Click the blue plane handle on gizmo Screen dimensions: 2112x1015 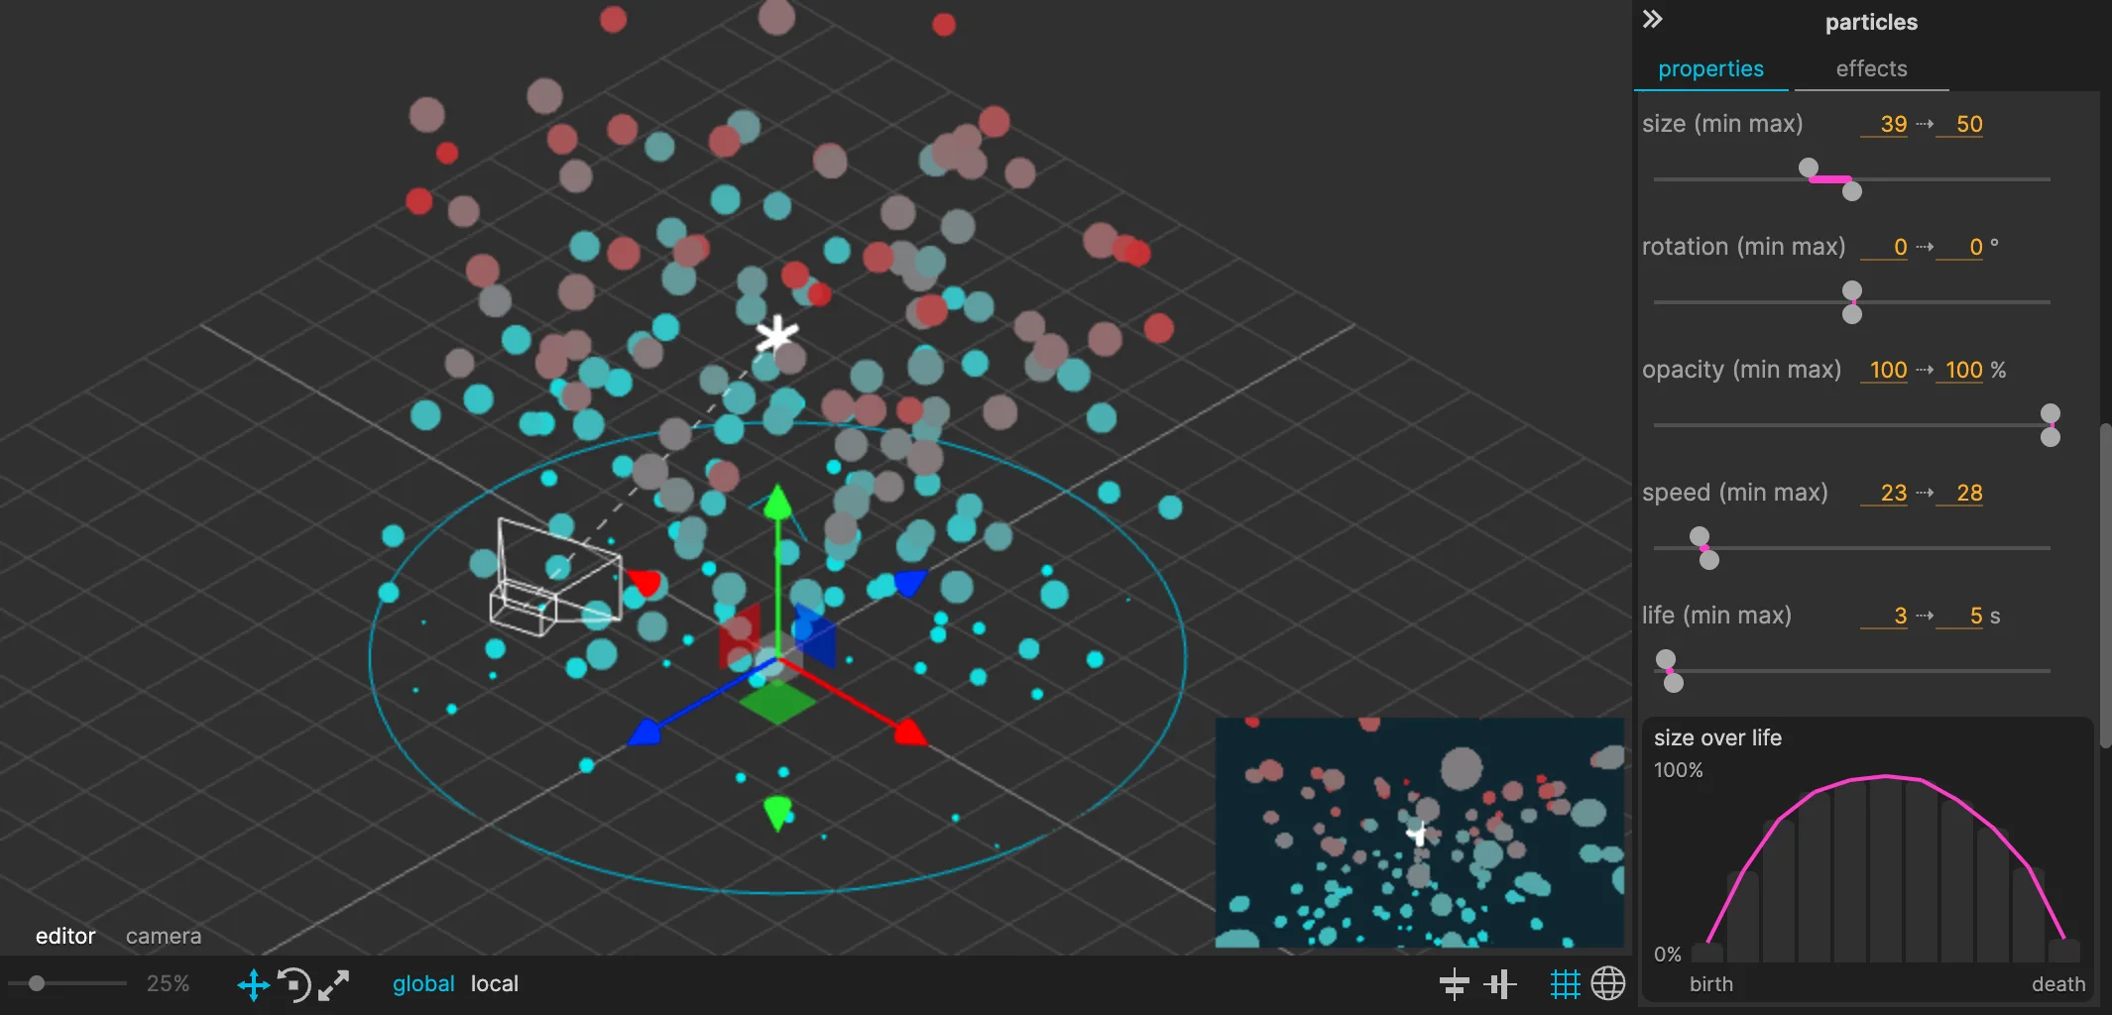click(x=815, y=635)
